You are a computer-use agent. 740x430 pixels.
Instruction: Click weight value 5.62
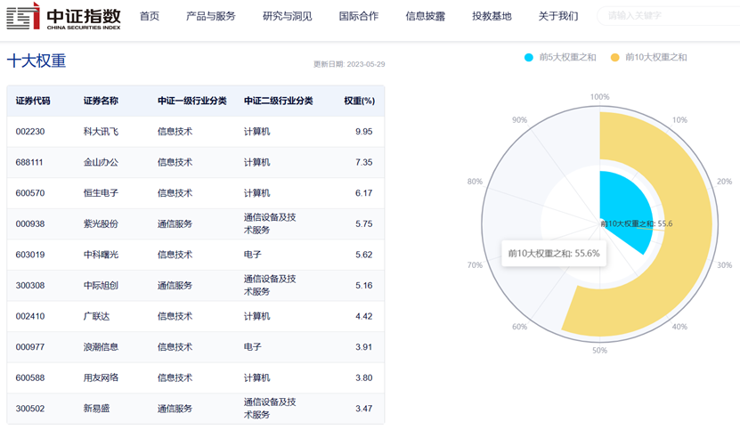coord(364,255)
